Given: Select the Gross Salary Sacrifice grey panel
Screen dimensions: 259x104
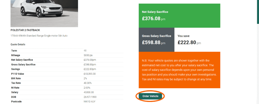Looking at the screenshot, I should (157, 40).
